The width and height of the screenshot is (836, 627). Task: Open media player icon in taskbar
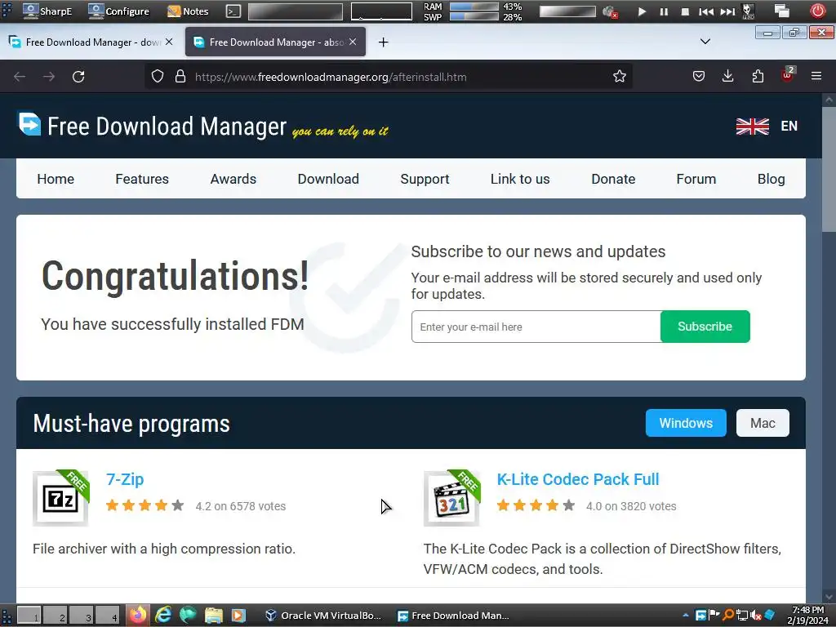(x=238, y=616)
